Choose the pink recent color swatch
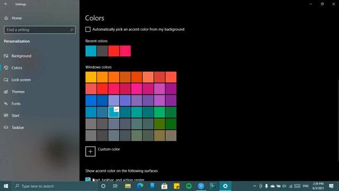The height and width of the screenshot is (191, 339). coord(125,51)
